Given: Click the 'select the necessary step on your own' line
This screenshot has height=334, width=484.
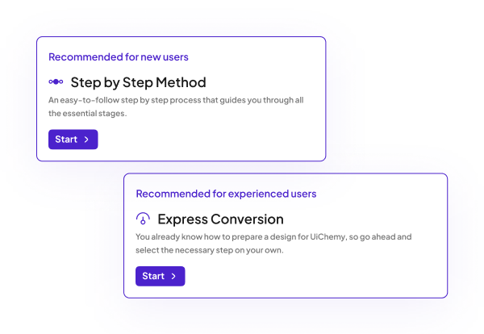Looking at the screenshot, I should coord(210,250).
